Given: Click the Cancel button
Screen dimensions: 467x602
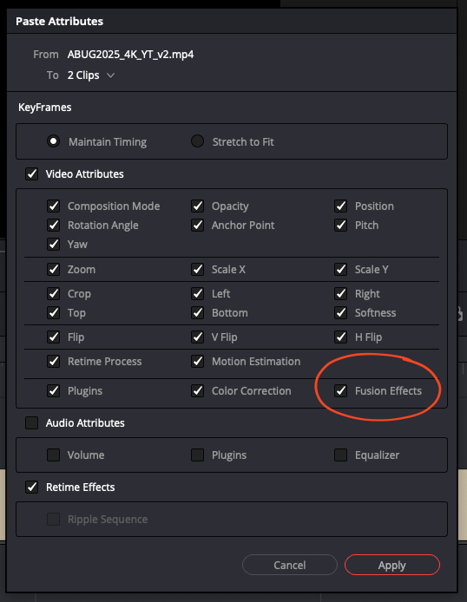Looking at the screenshot, I should pyautogui.click(x=290, y=565).
